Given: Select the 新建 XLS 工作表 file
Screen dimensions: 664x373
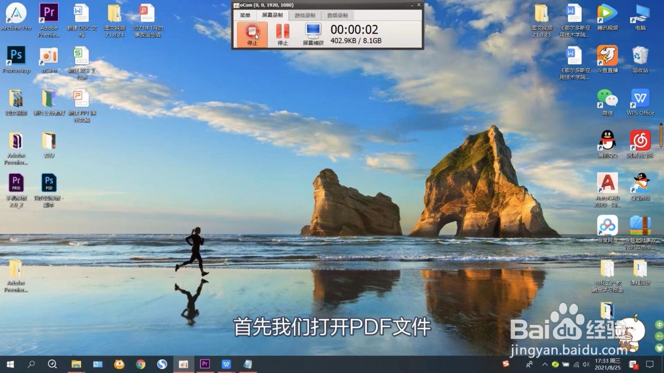Looking at the screenshot, I should (82, 63).
